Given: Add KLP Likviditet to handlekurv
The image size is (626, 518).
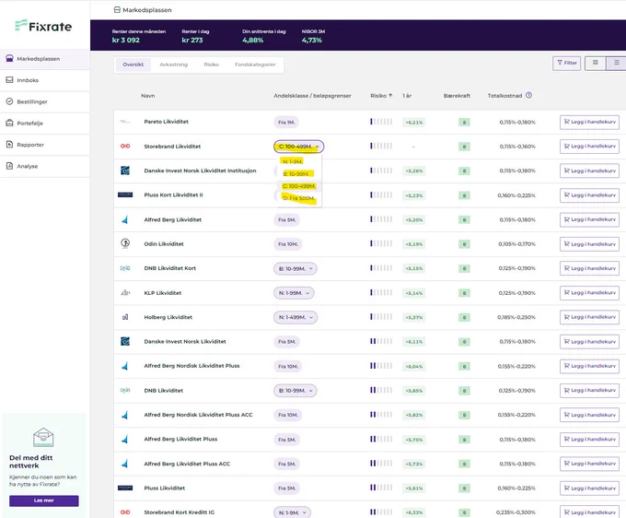Looking at the screenshot, I should pyautogui.click(x=589, y=292).
